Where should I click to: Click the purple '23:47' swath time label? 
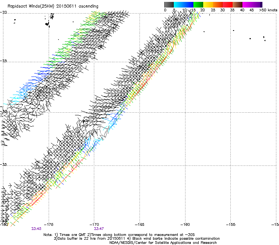pos(99,229)
